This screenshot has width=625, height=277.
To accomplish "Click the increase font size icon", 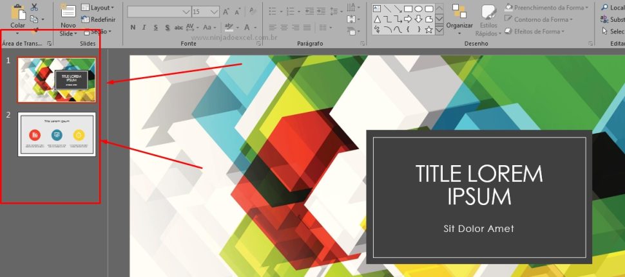I will [227, 12].
